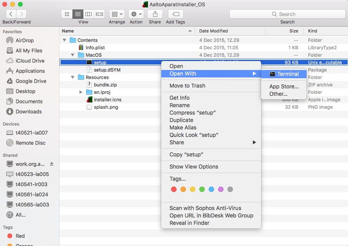Click the Add Tags toolbar icon
The image size is (348, 246).
175,14
